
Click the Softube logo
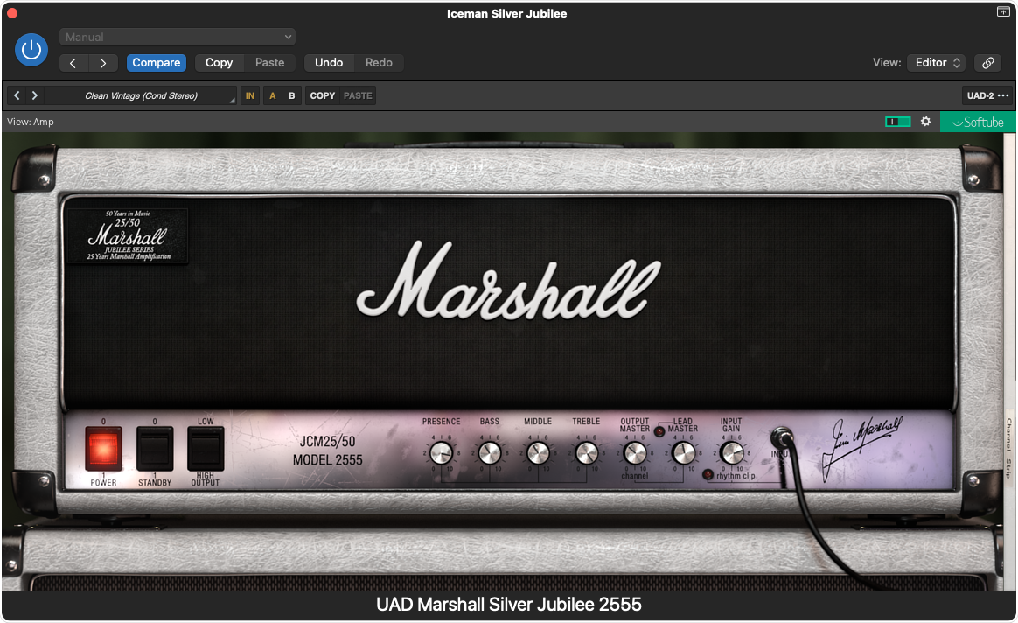(x=978, y=122)
